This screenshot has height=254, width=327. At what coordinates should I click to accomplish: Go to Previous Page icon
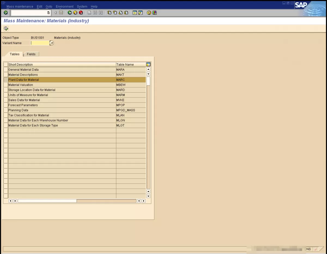(x=115, y=13)
